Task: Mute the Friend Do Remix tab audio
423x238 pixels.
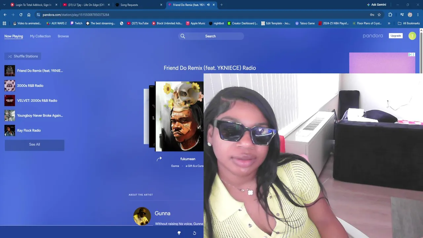Action: click(x=208, y=5)
